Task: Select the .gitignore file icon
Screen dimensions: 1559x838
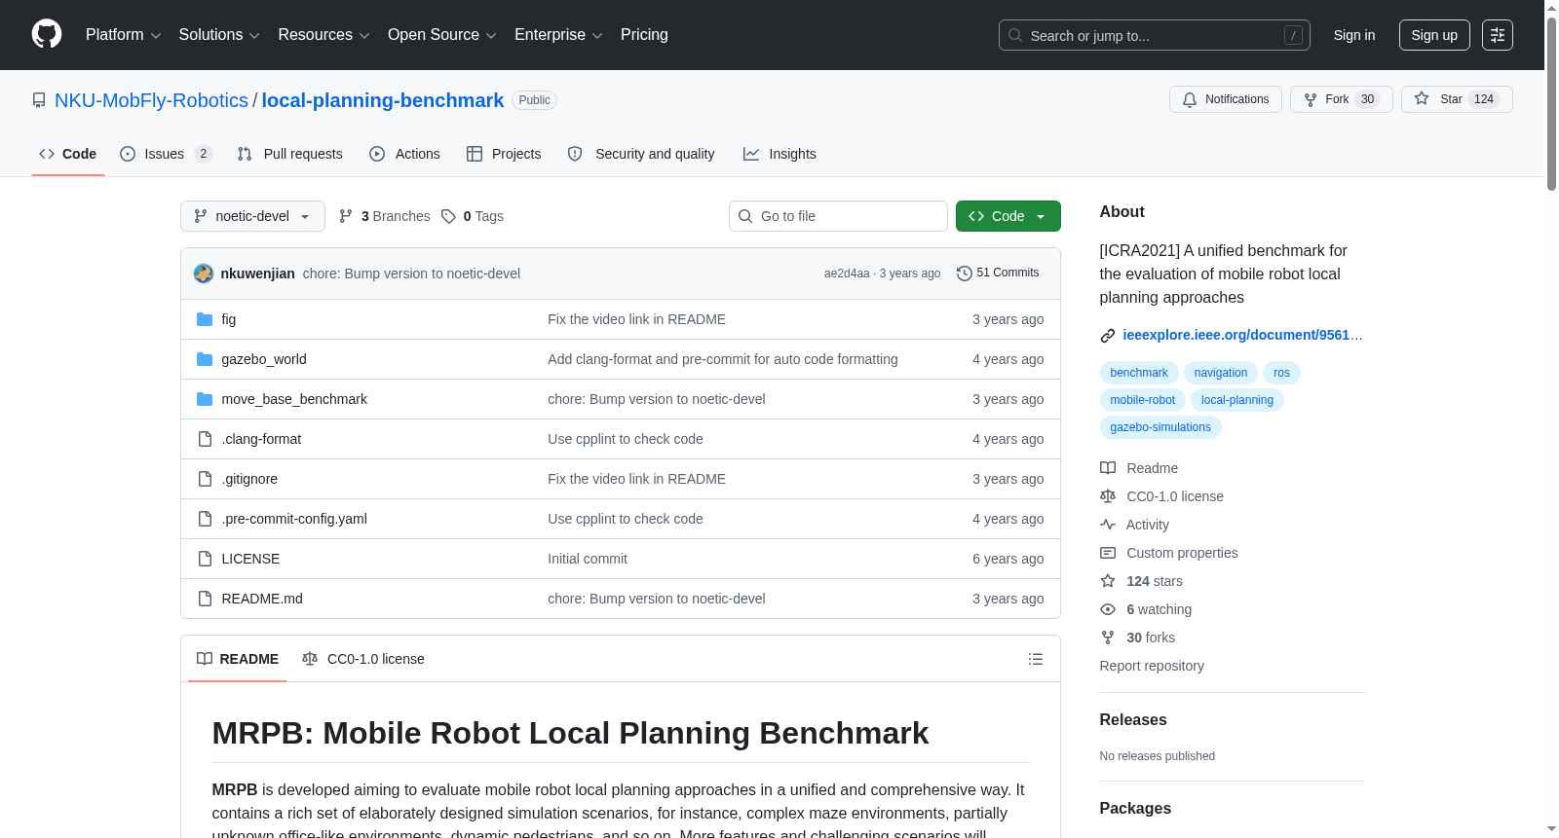Action: pos(205,479)
